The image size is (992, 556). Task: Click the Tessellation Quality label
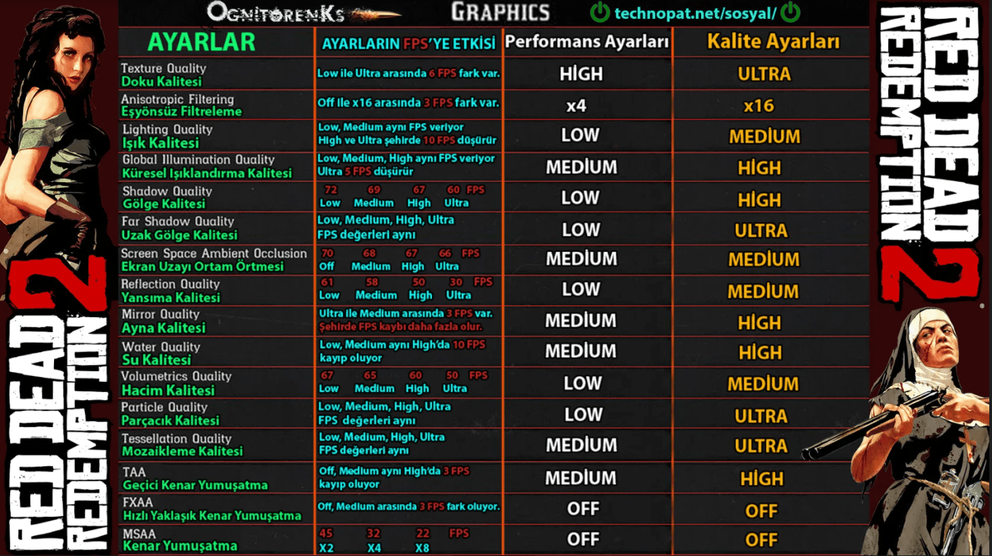(176, 439)
